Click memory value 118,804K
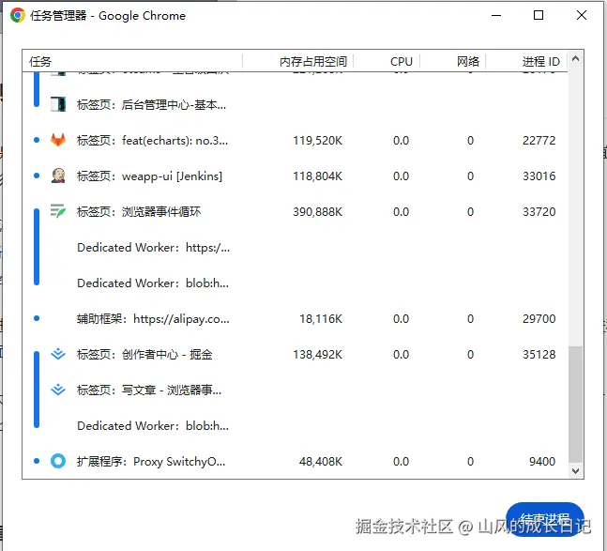 tap(317, 176)
